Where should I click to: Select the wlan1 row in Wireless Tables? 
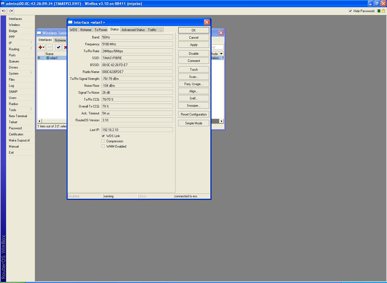point(52,58)
